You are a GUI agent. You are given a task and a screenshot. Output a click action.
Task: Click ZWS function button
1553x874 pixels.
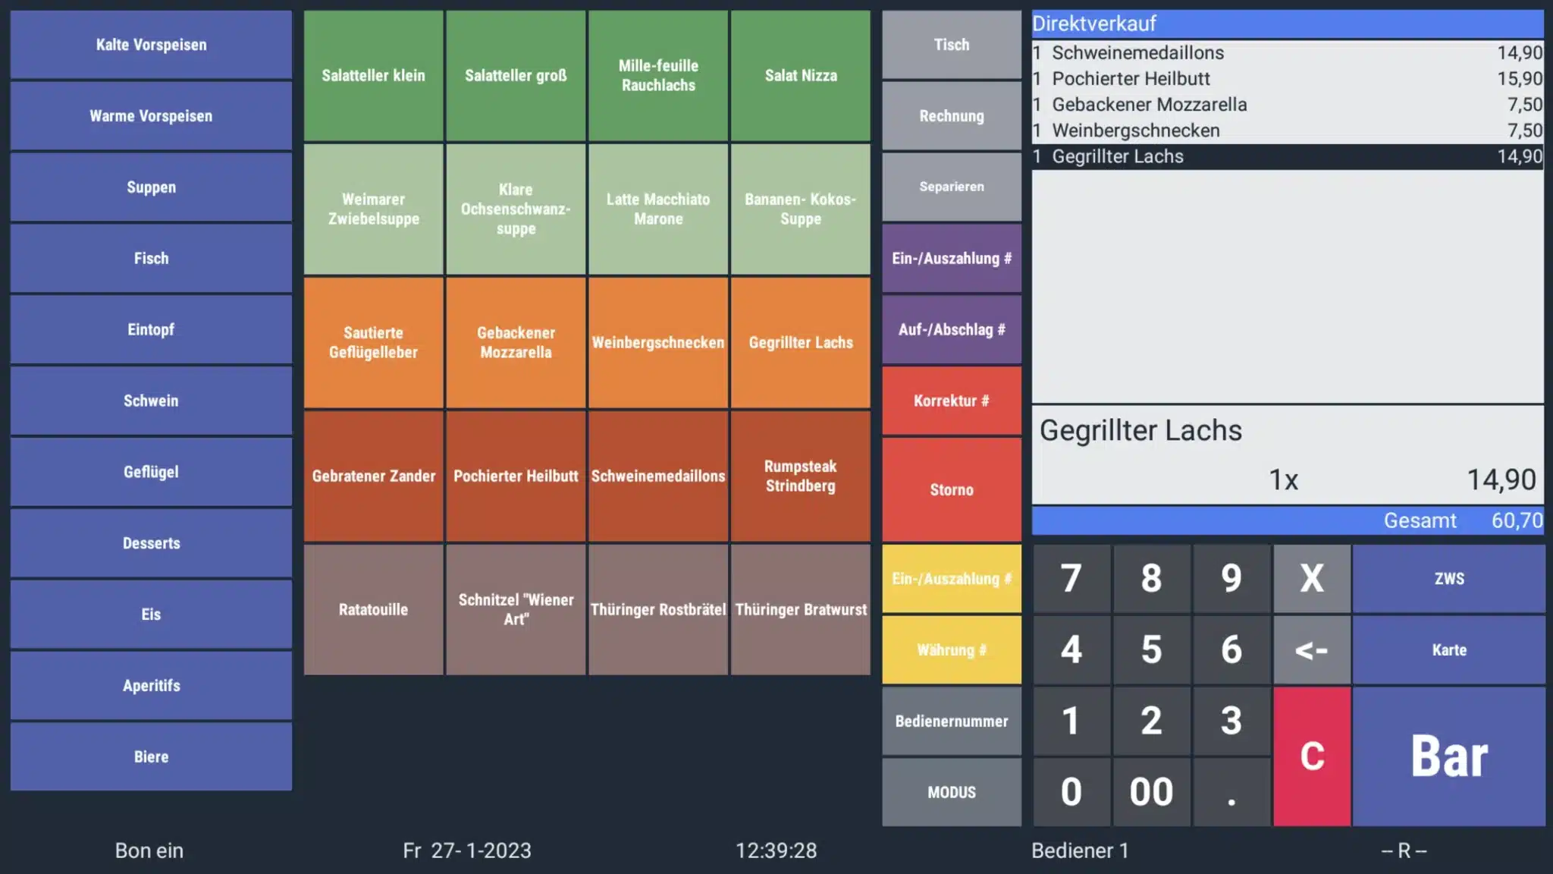(1448, 577)
